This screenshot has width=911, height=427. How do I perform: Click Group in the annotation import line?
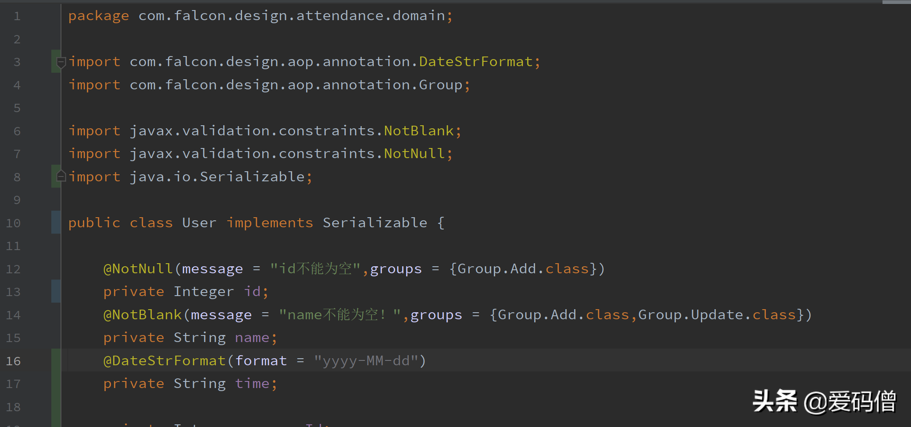pos(440,85)
